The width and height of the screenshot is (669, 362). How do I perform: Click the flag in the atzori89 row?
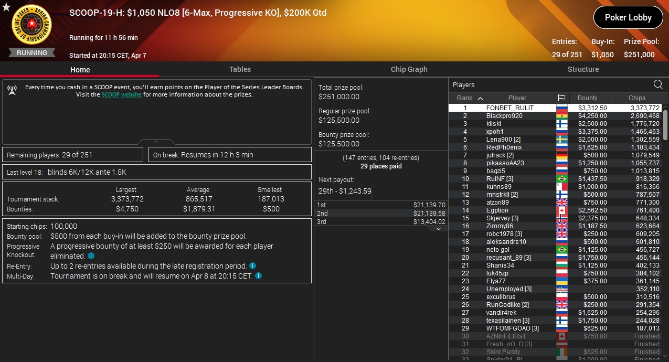[561, 203]
